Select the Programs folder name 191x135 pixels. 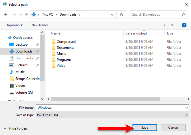point(64,60)
